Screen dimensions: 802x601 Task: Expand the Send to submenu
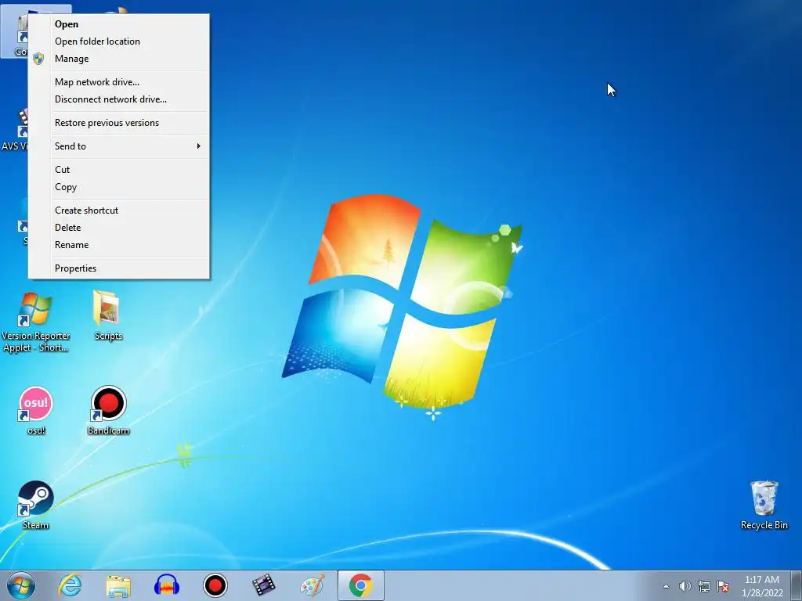coord(119,146)
